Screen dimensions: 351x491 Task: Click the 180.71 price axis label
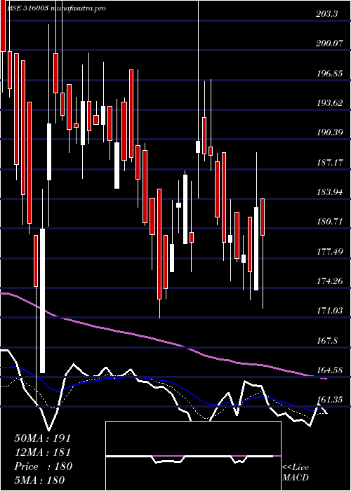[329, 222]
